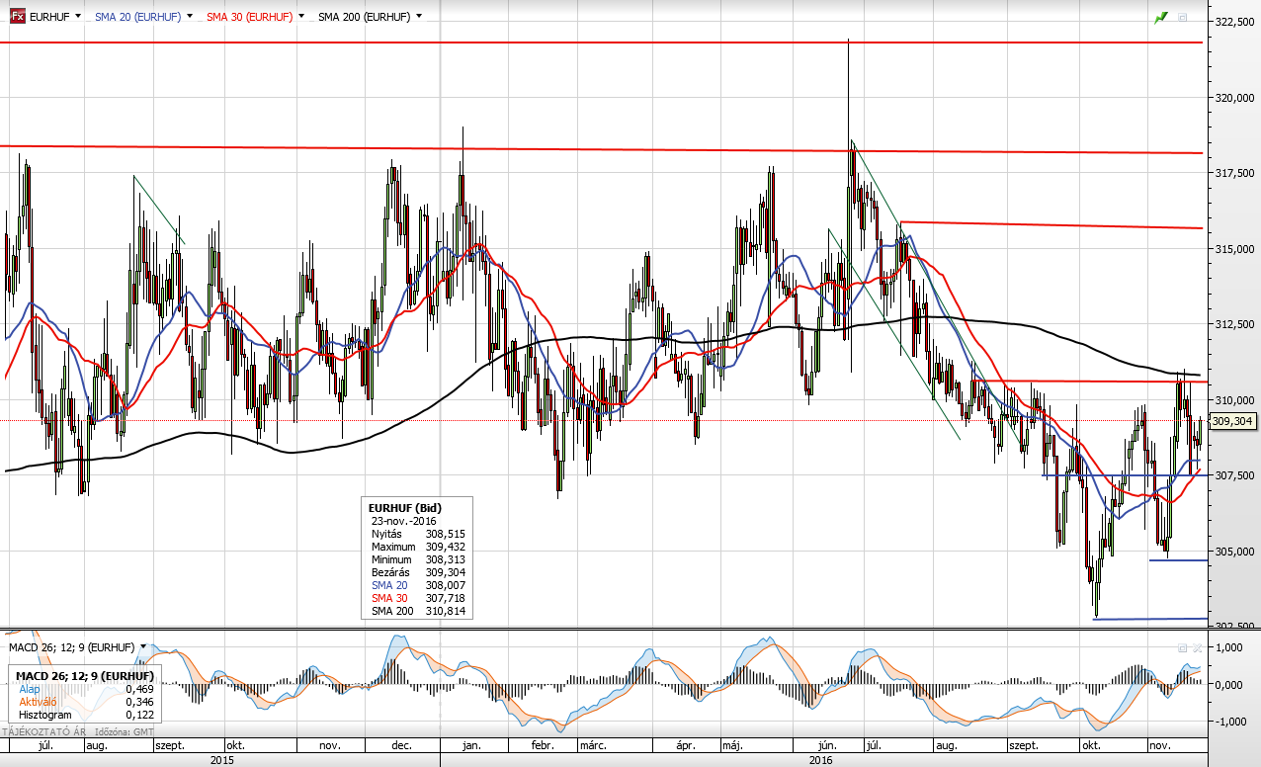
Task: Open the SMA 20 (EURHUF) dropdown arrow
Action: click(188, 17)
